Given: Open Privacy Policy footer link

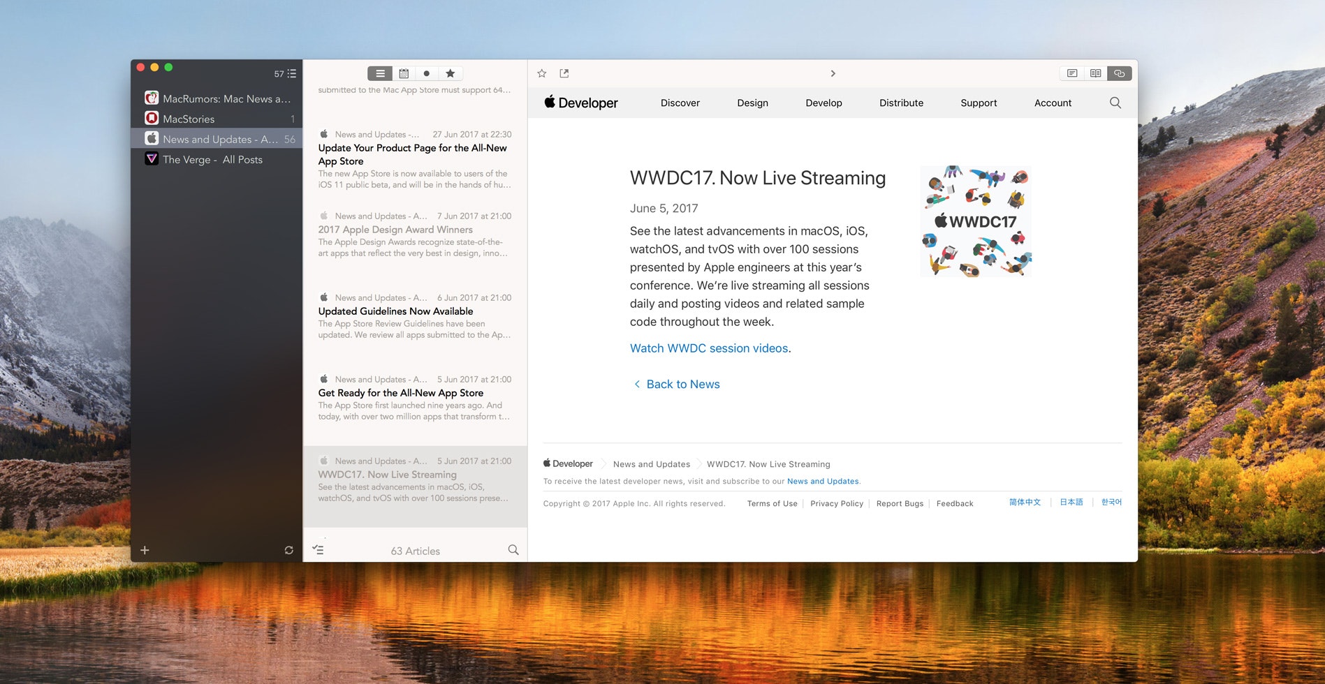Looking at the screenshot, I should 837,503.
